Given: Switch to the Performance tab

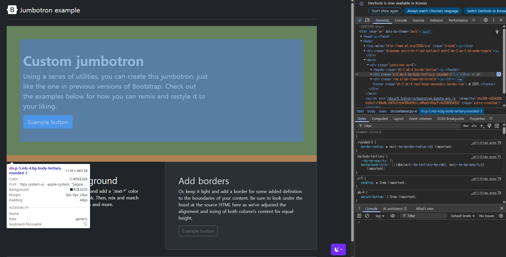Looking at the screenshot, I should click(458, 20).
